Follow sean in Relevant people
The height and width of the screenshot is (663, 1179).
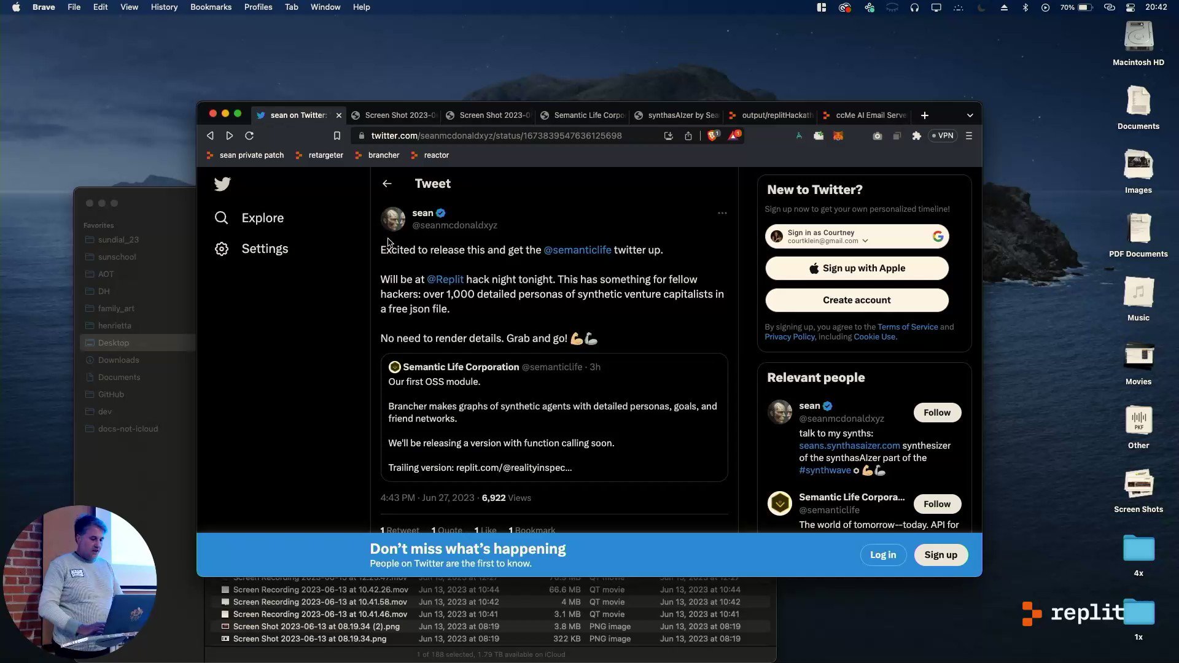937,413
